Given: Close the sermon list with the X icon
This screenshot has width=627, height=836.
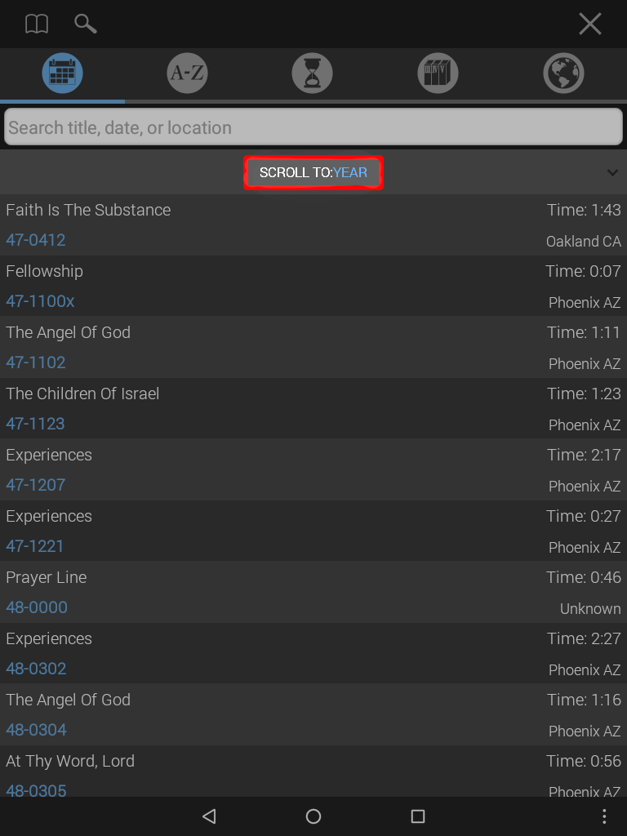Looking at the screenshot, I should point(590,24).
